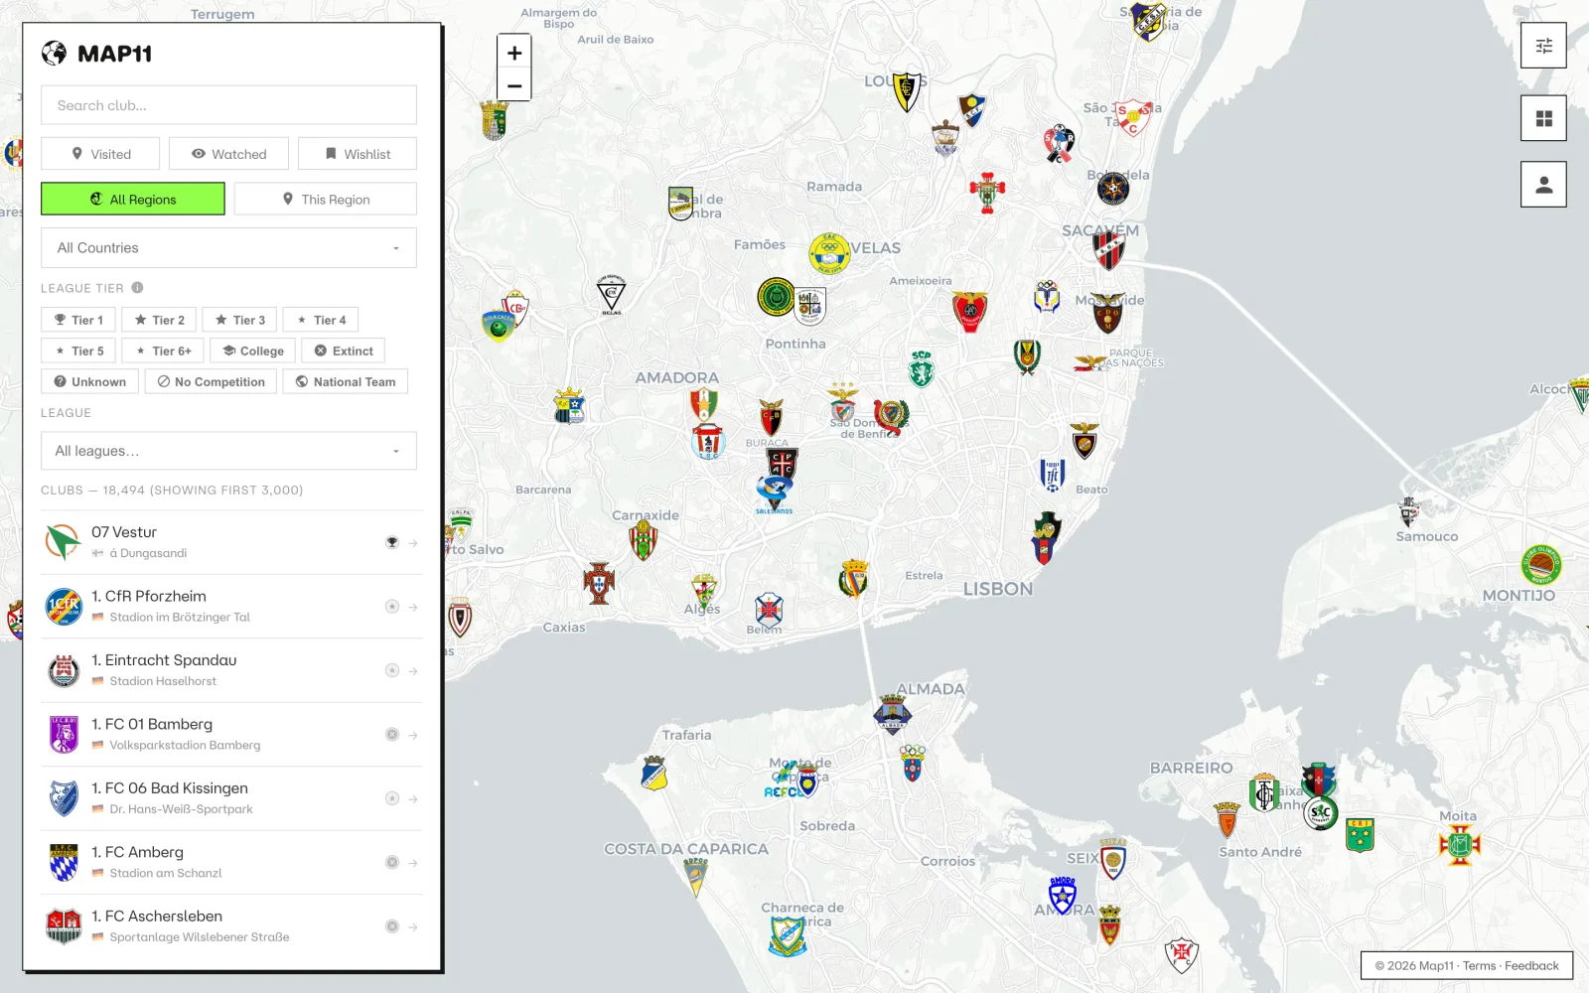The image size is (1589, 993).
Task: Click the MAP11 globe logo
Action: [x=54, y=54]
